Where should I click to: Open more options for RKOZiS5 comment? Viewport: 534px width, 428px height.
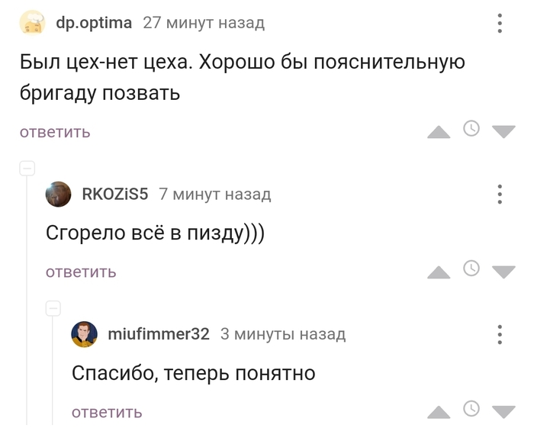500,194
